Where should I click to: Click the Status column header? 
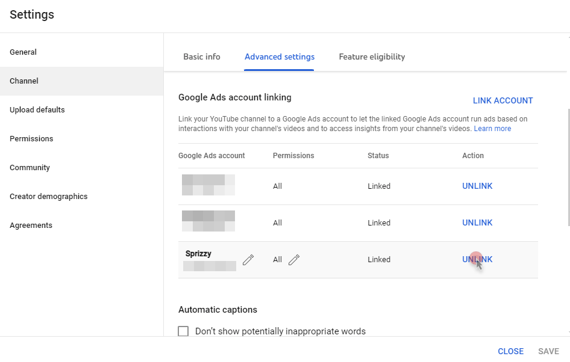tap(378, 156)
